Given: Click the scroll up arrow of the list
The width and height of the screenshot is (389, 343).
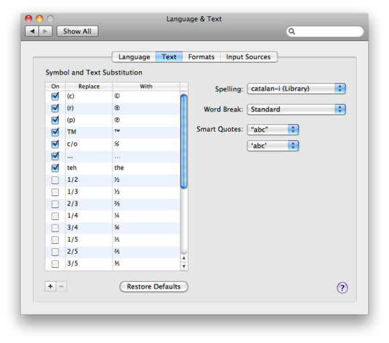Looking at the screenshot, I should (x=184, y=258).
